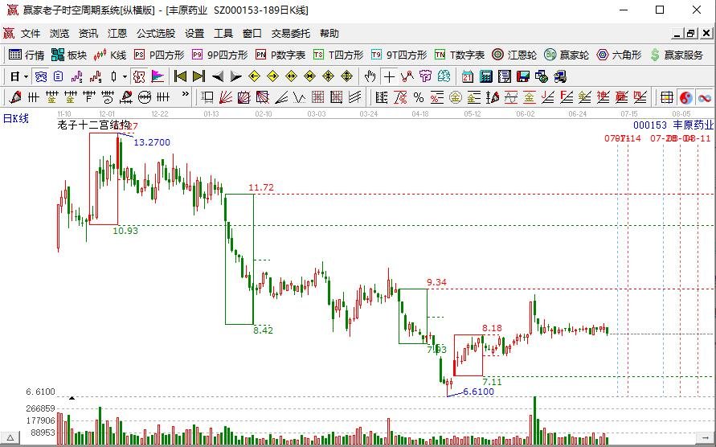
Task: Click the triangle button at bottom-left corner
Action: coord(10,437)
